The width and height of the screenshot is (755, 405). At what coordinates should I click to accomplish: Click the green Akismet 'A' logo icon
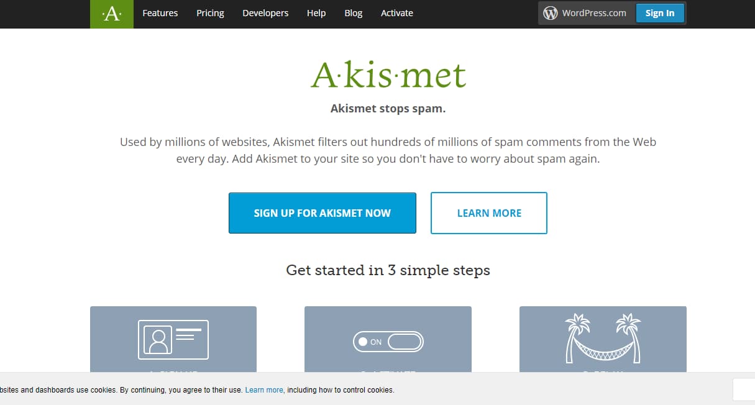(x=111, y=13)
